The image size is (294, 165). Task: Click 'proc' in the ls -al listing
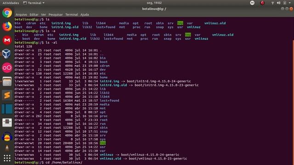(104, 116)
